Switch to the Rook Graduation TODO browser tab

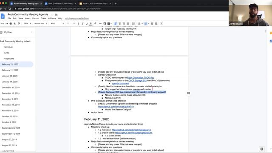click(x=60, y=3)
